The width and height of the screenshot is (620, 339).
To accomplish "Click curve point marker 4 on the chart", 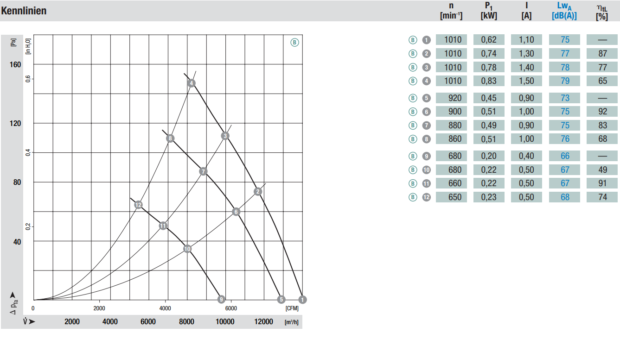I will [192, 83].
